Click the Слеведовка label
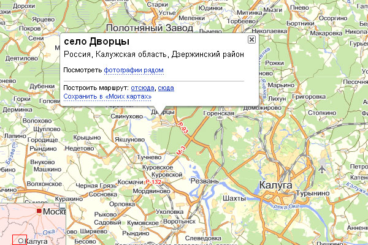Image resolution: width=368 pixels, height=245 pixels. coord(203,238)
